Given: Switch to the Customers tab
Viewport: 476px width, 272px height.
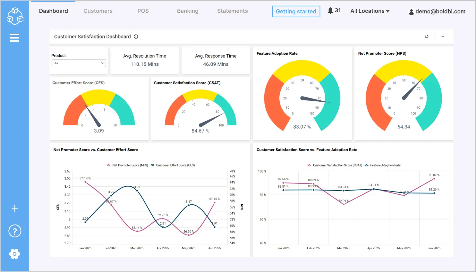Looking at the screenshot, I should coord(98,11).
